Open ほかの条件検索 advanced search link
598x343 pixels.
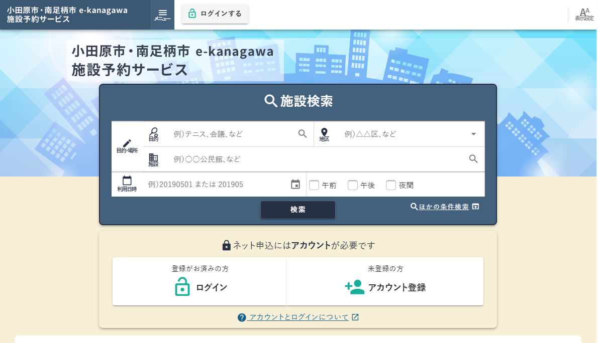click(x=442, y=206)
